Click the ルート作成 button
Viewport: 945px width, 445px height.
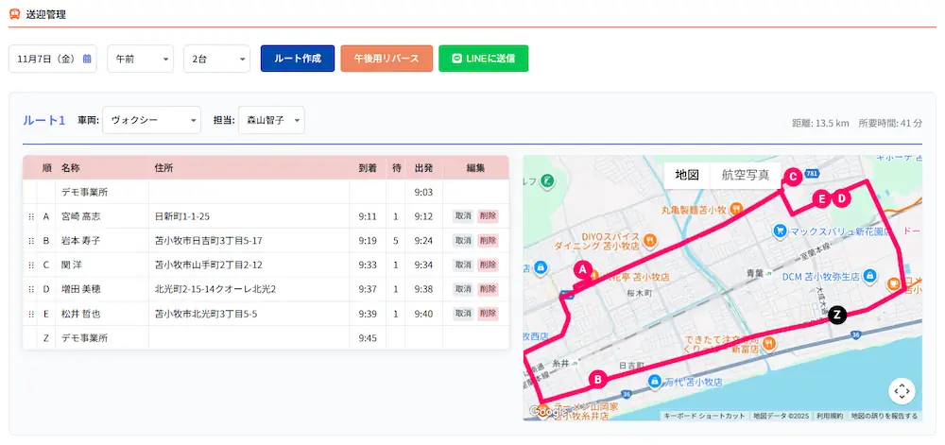point(298,59)
